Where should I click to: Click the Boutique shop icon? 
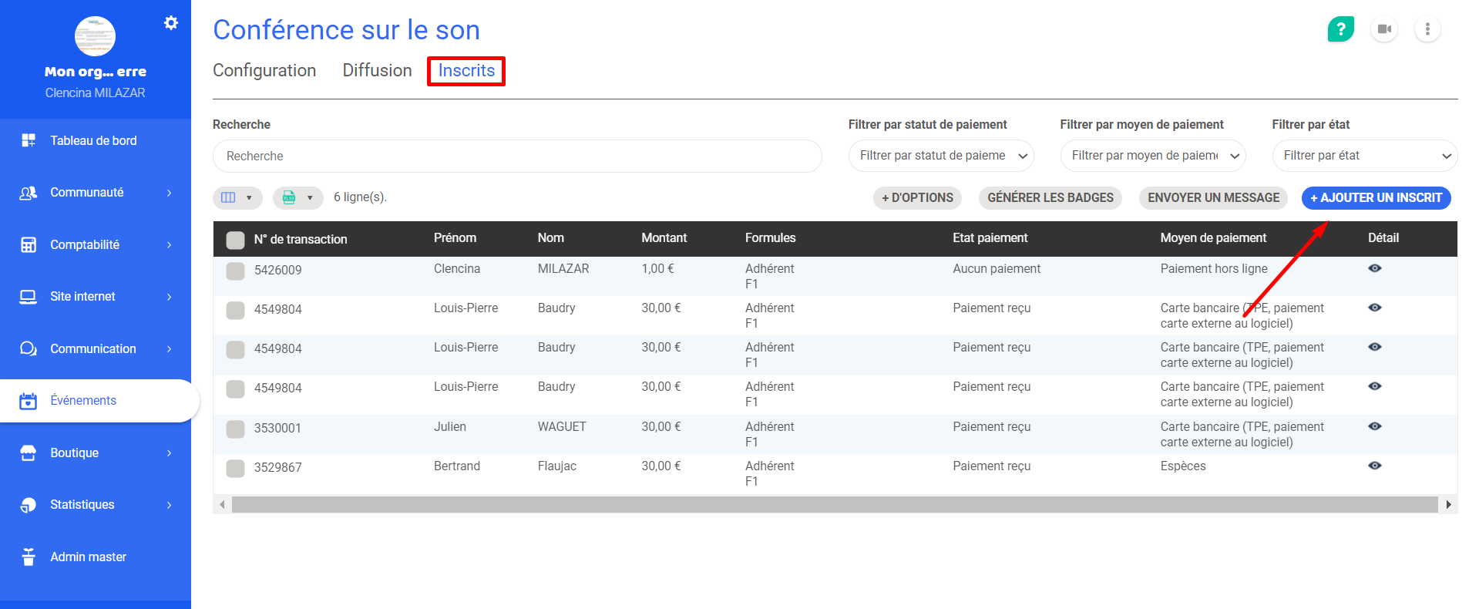[29, 453]
